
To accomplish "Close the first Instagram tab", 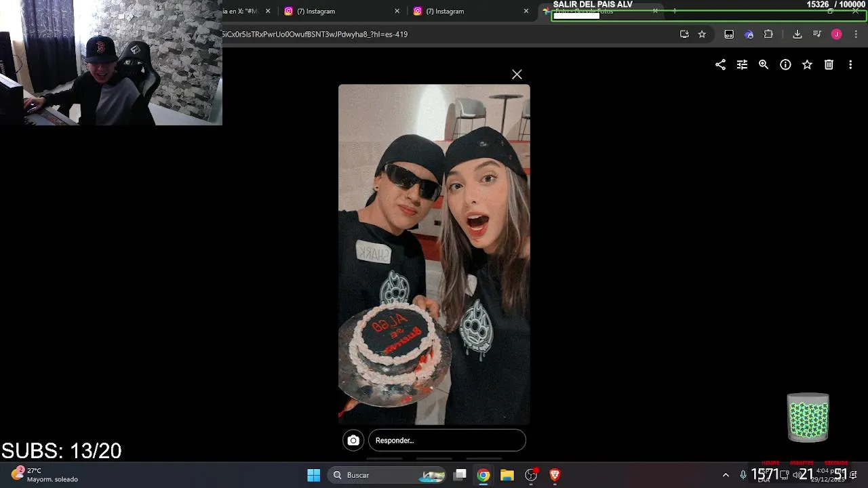I will pos(397,12).
